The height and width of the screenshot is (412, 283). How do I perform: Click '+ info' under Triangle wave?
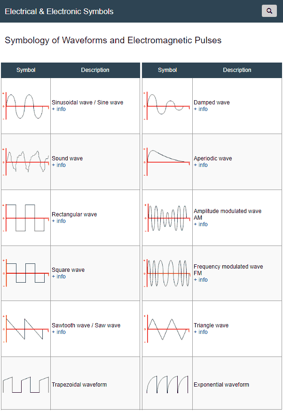[201, 332]
